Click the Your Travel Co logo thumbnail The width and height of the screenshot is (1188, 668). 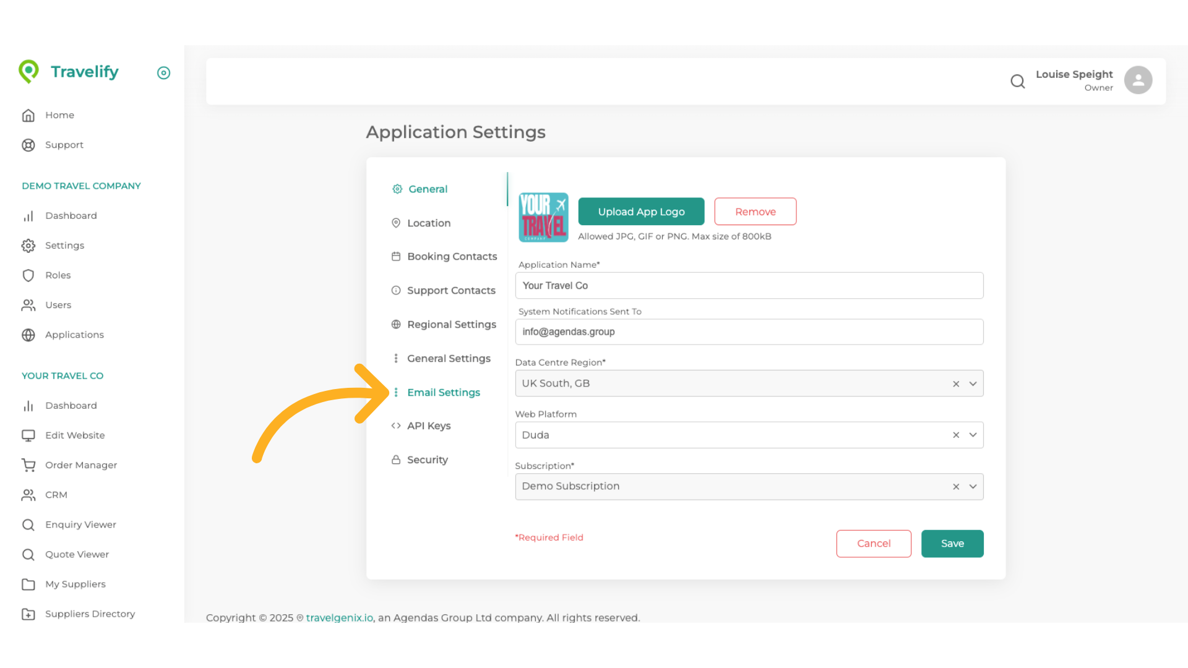coord(543,217)
